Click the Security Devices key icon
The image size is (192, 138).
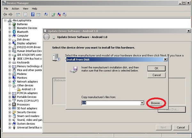click(14, 112)
